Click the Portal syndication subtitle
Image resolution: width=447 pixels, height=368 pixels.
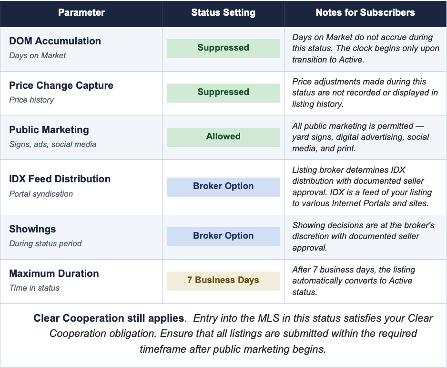tap(41, 194)
